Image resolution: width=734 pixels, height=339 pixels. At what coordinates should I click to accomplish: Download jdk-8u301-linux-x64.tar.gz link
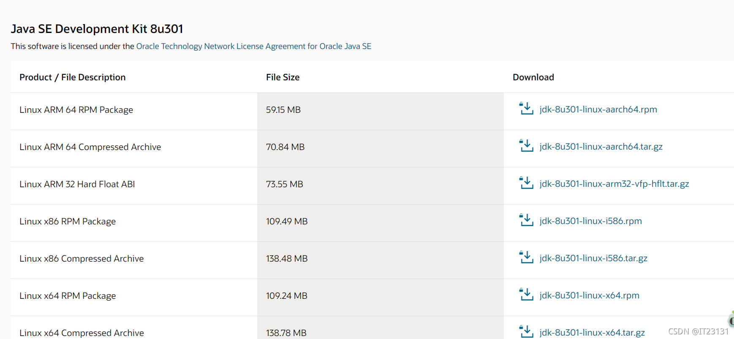click(x=592, y=333)
